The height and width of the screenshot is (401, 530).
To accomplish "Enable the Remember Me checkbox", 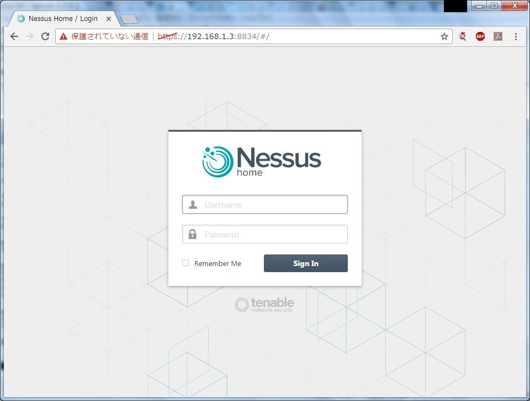I will (x=185, y=263).
